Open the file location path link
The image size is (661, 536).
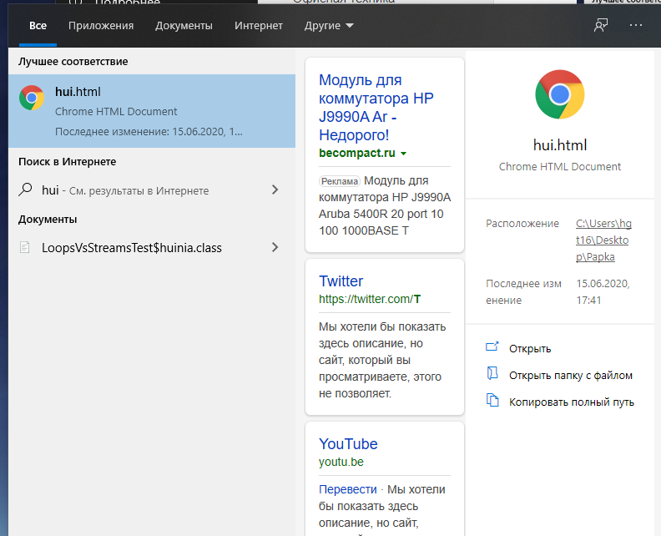click(x=603, y=240)
